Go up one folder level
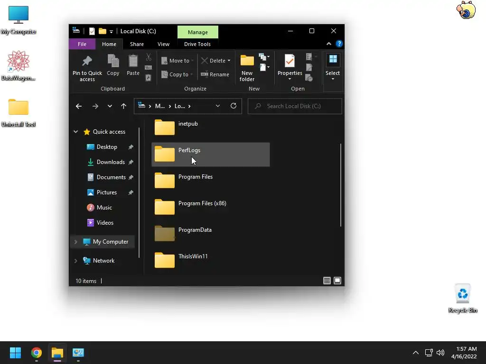The image size is (486, 364). (x=124, y=106)
